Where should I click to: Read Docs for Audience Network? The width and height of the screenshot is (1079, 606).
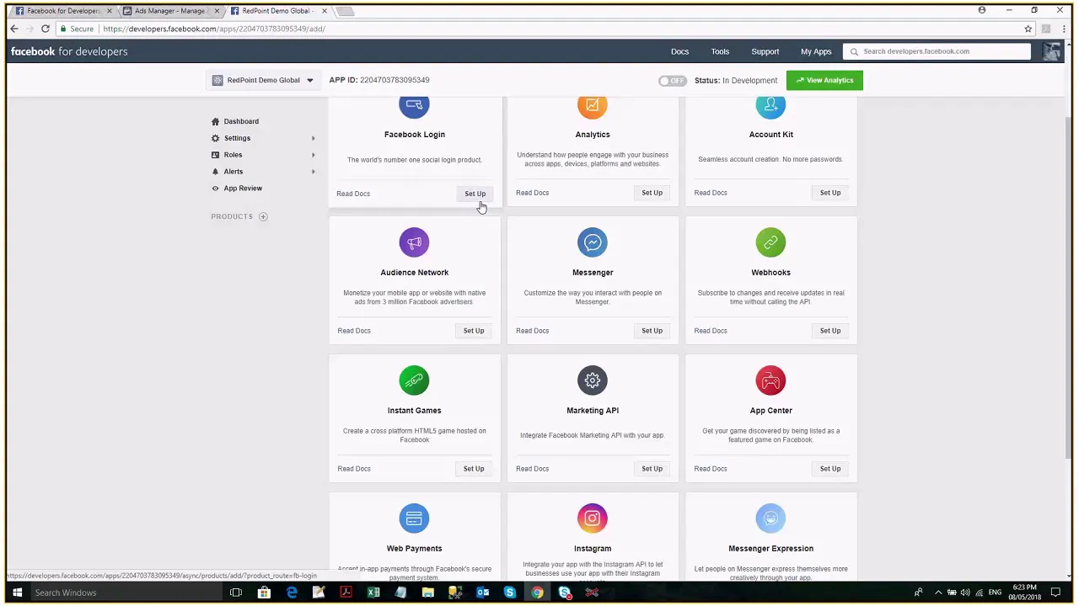point(354,331)
